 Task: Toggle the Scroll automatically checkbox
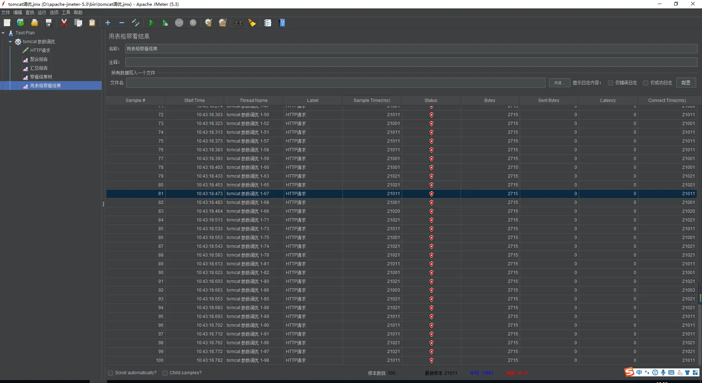pyautogui.click(x=110, y=373)
